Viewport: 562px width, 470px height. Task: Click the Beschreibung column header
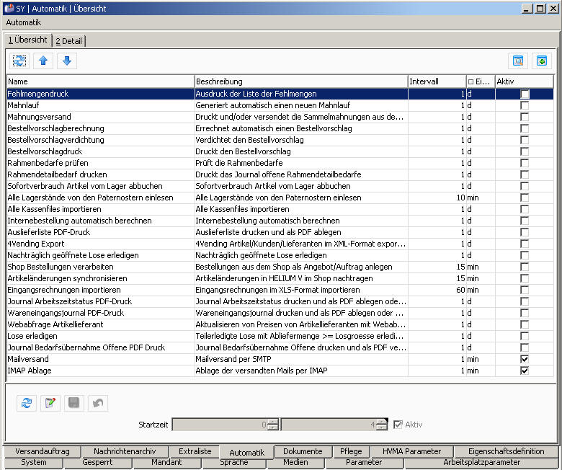pyautogui.click(x=300, y=81)
